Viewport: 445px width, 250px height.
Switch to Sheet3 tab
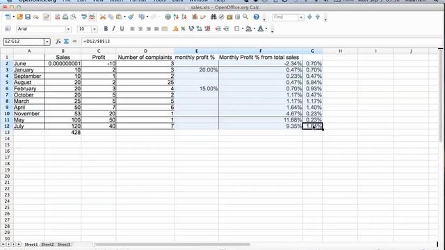pyautogui.click(x=63, y=244)
